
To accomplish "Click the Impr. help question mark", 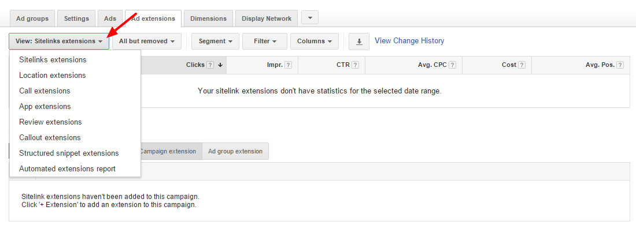I will [x=288, y=65].
